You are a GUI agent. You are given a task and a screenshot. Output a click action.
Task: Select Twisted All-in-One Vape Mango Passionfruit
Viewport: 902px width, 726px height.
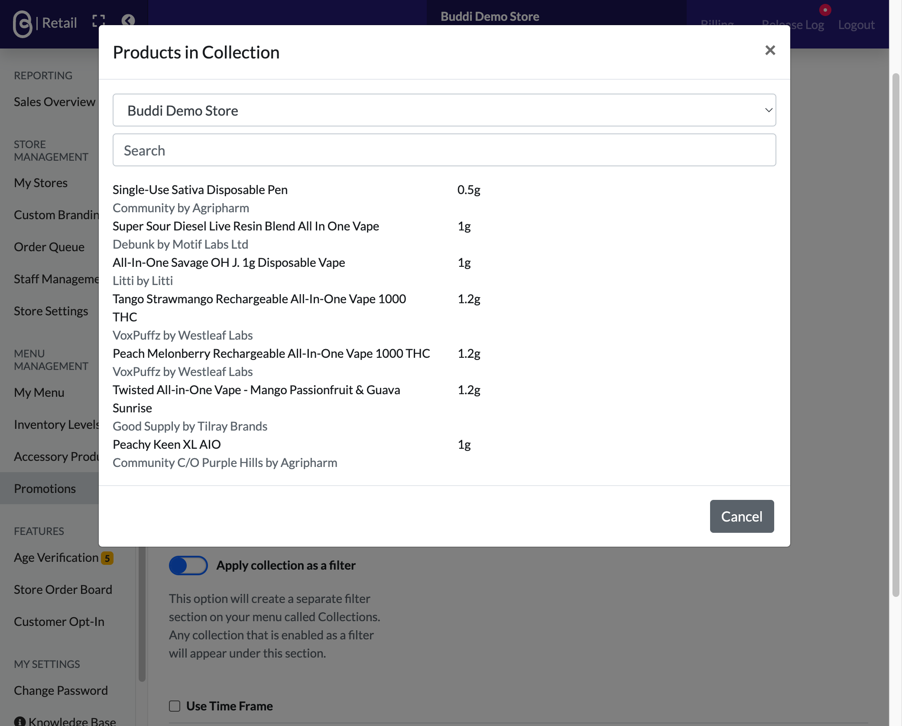pyautogui.click(x=256, y=399)
